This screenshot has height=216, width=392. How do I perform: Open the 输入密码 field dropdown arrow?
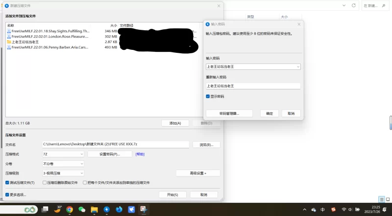298,66
